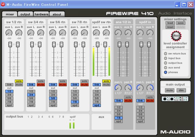Screen dimensions: 195x137
Task: Adjust aux L knob on spdif in
Action: [x=140, y=33]
